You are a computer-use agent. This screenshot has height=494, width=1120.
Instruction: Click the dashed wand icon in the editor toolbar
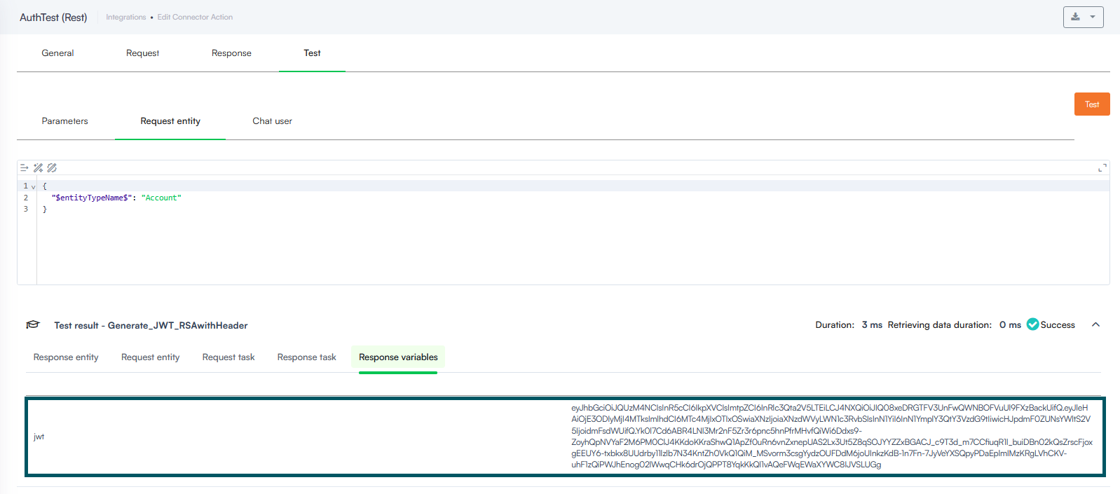point(52,167)
